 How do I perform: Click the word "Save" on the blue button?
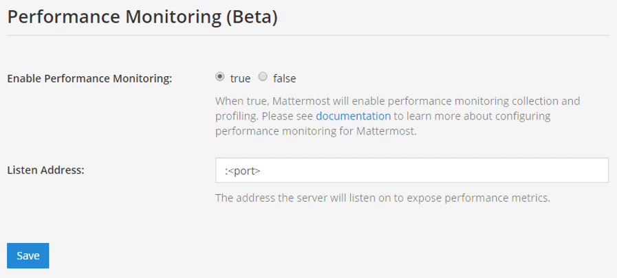pyautogui.click(x=28, y=255)
